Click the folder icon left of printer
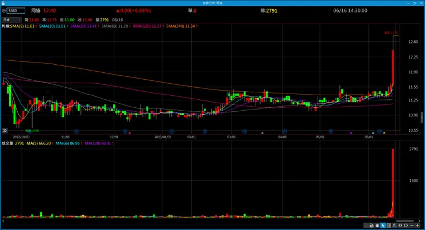This screenshot has height=230, width=425. tap(366, 225)
